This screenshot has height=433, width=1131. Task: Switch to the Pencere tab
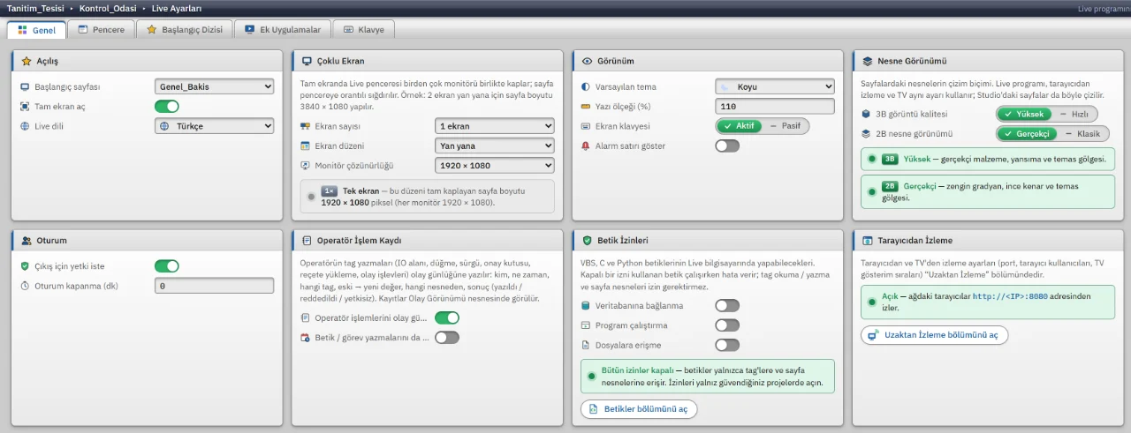click(102, 30)
